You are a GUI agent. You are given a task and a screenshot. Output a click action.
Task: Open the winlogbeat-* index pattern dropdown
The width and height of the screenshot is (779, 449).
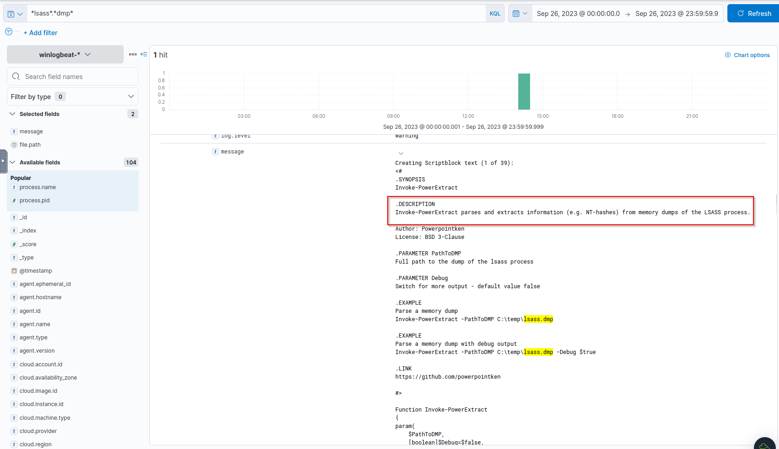(65, 55)
